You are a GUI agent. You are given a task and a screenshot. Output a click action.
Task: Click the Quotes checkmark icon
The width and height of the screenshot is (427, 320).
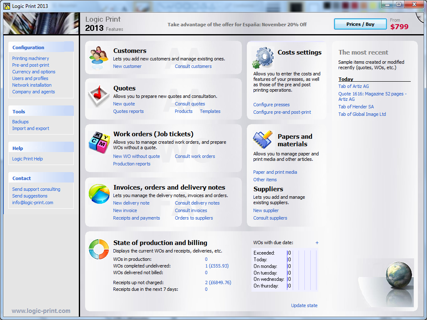click(x=99, y=95)
